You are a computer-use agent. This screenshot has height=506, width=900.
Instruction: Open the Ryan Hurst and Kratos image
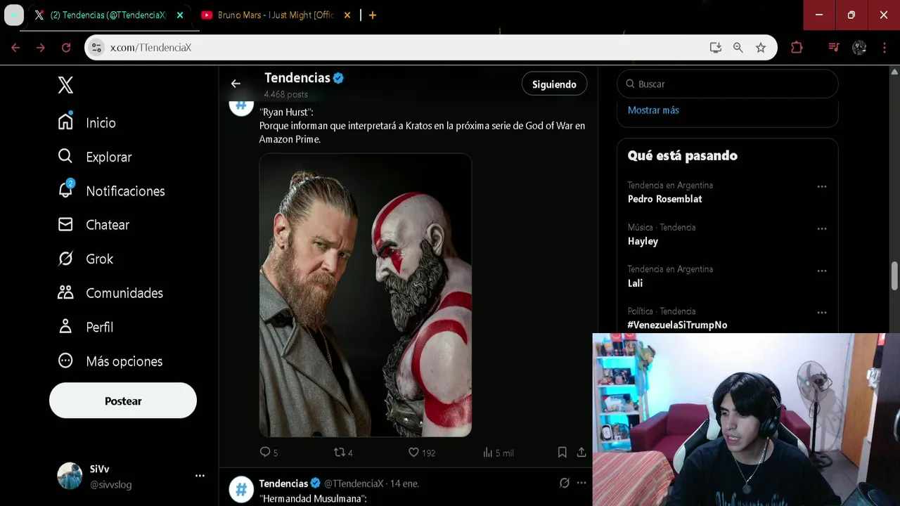click(365, 295)
